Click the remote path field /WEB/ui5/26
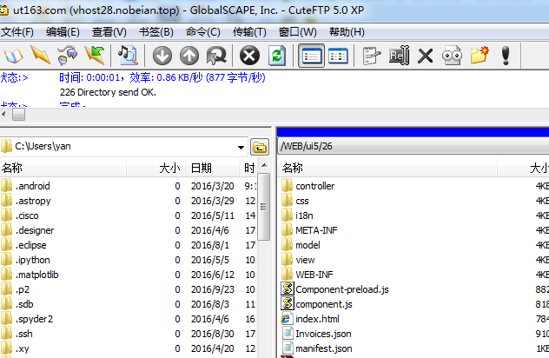The width and height of the screenshot is (549, 358). tap(413, 146)
